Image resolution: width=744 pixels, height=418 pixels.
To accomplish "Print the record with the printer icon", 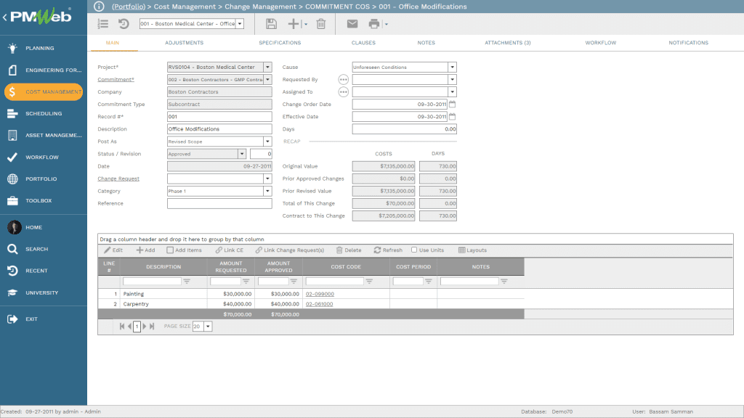I will [x=375, y=23].
